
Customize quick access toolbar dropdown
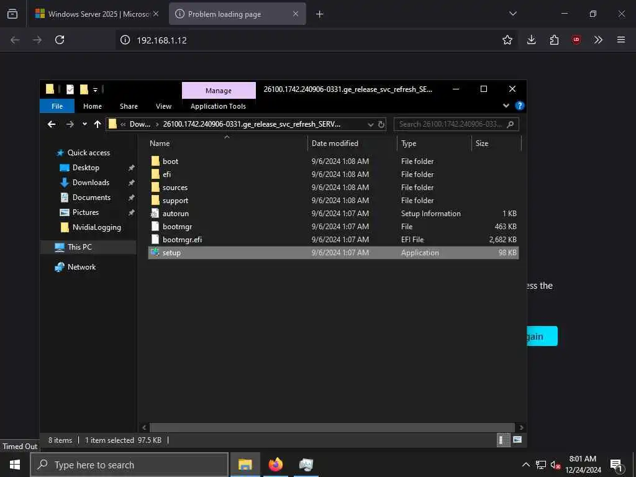point(95,89)
